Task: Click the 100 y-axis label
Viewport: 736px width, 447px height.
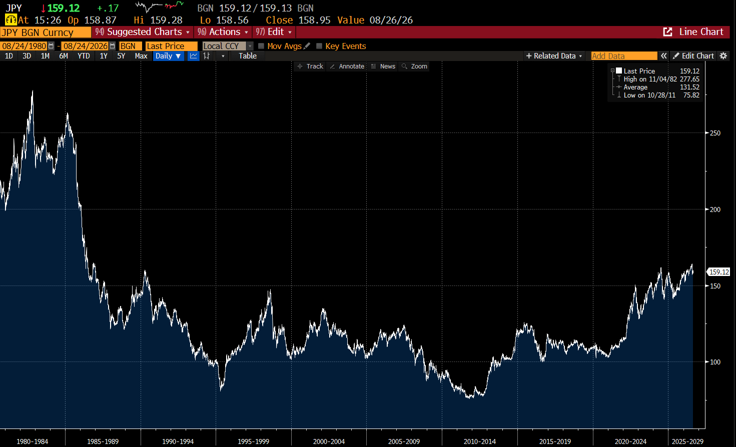Action: tap(715, 362)
